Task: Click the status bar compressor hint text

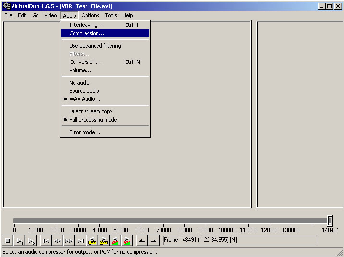Action: coord(80,252)
